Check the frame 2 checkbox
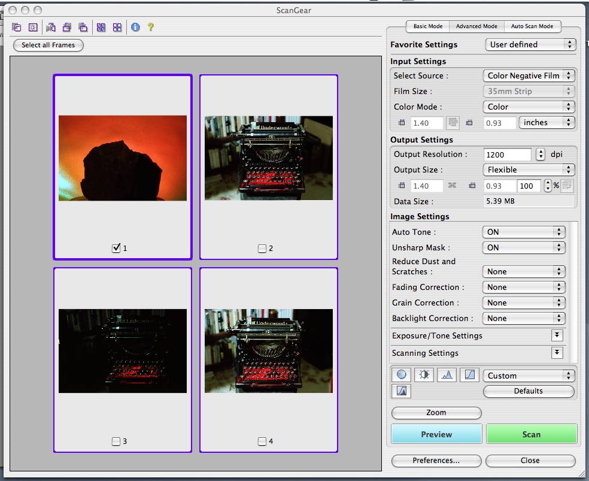The image size is (589, 481). click(x=262, y=248)
